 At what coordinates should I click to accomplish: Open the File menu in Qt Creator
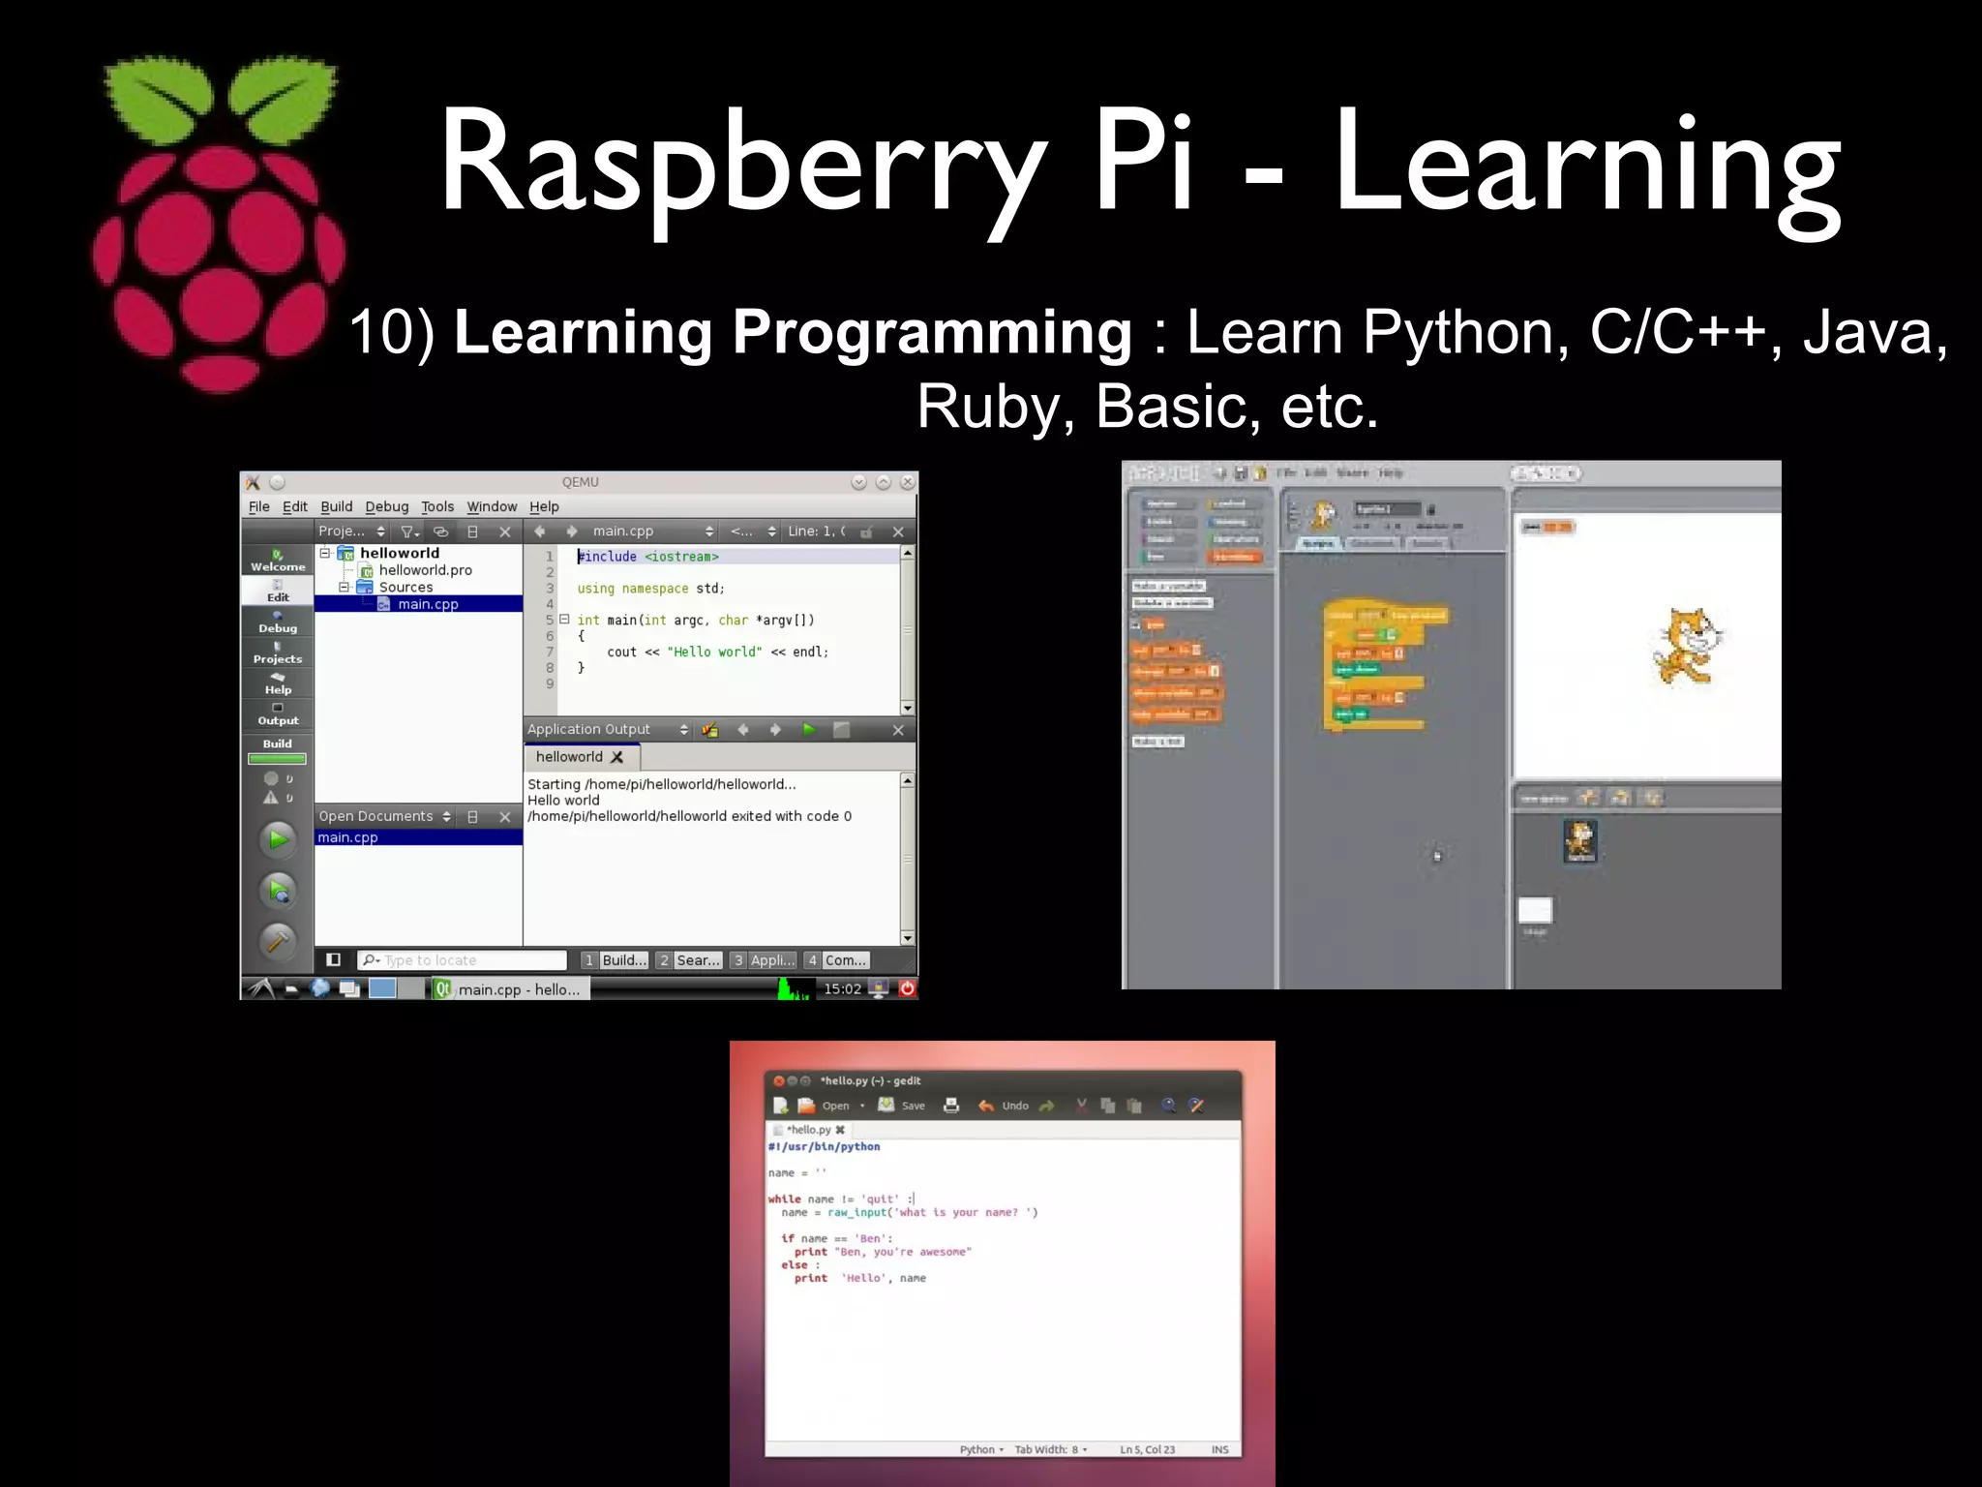coord(259,506)
